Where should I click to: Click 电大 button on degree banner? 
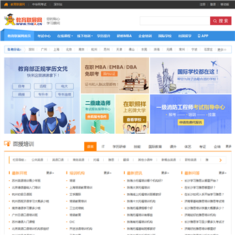[x=65, y=86]
